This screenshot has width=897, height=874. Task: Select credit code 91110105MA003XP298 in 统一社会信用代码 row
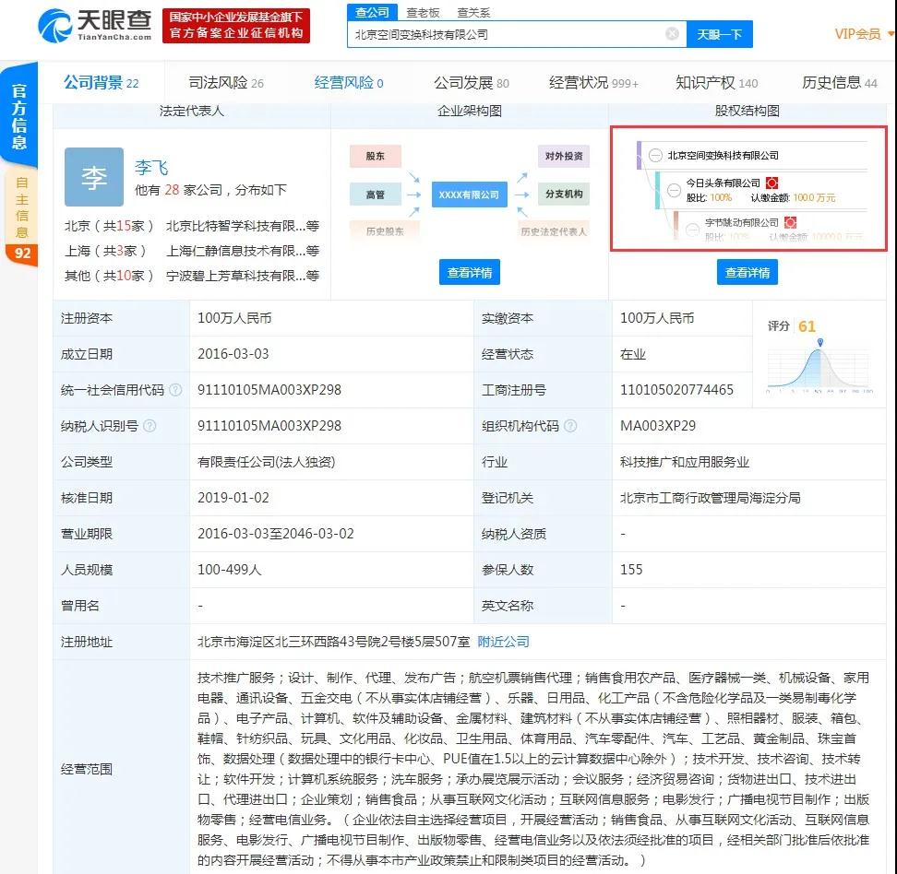(x=269, y=390)
